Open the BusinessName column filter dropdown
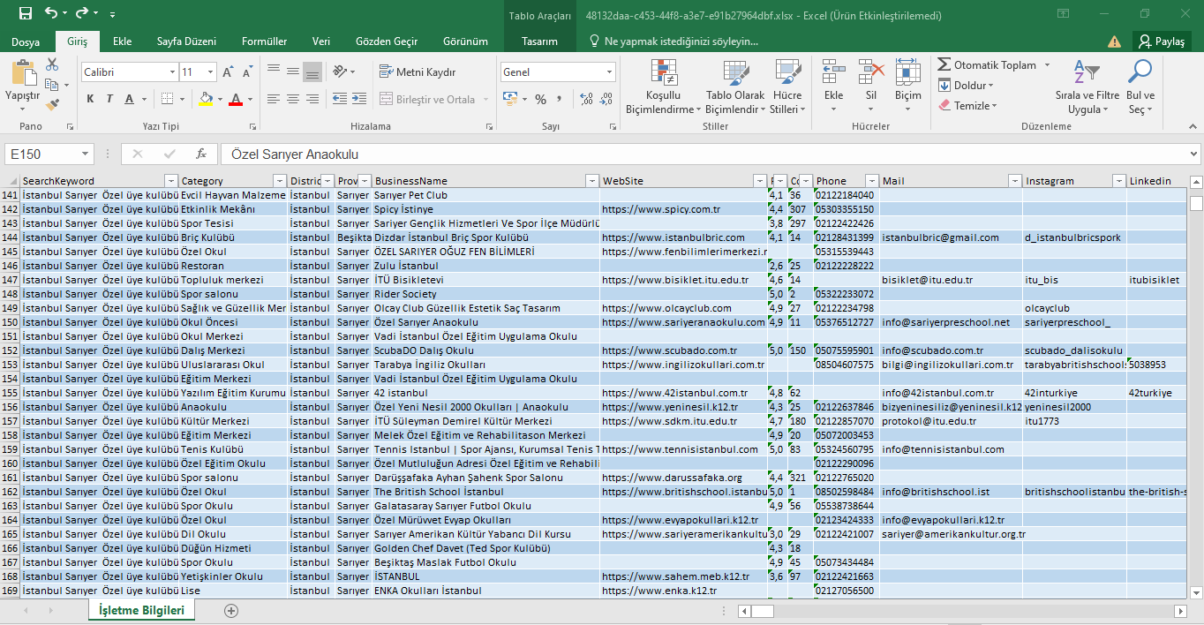The height and width of the screenshot is (625, 1204). [x=592, y=181]
